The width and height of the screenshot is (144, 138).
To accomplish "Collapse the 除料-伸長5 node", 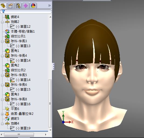I will click(x=2, y=75).
